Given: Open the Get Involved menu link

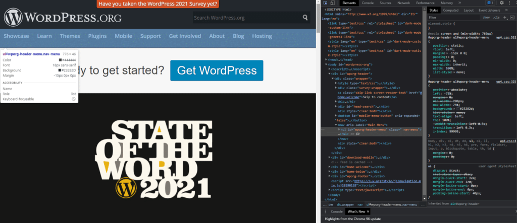Looking at the screenshot, I should tap(185, 36).
